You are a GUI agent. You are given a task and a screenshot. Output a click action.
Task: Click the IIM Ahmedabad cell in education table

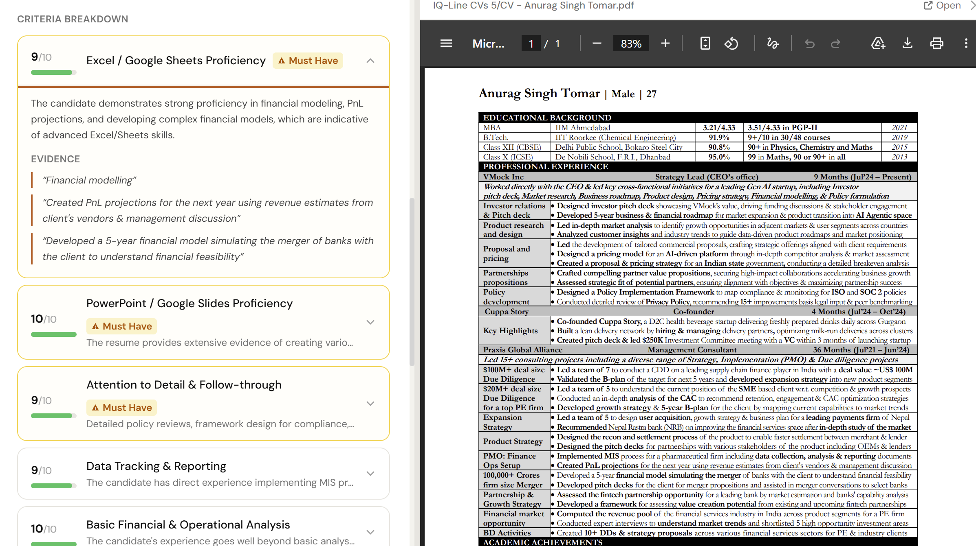click(583, 128)
